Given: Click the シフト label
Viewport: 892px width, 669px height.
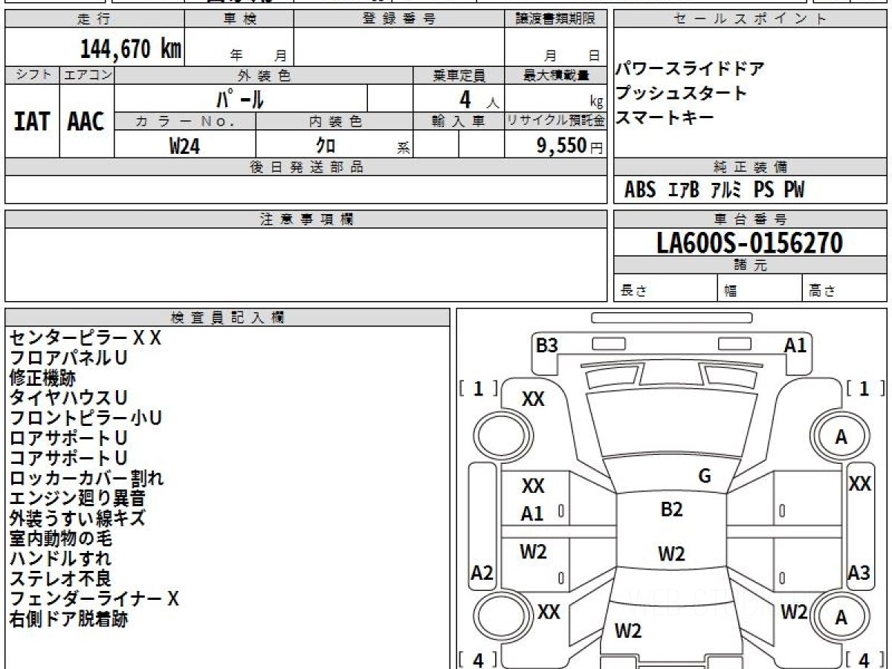Looking at the screenshot, I should point(32,75).
